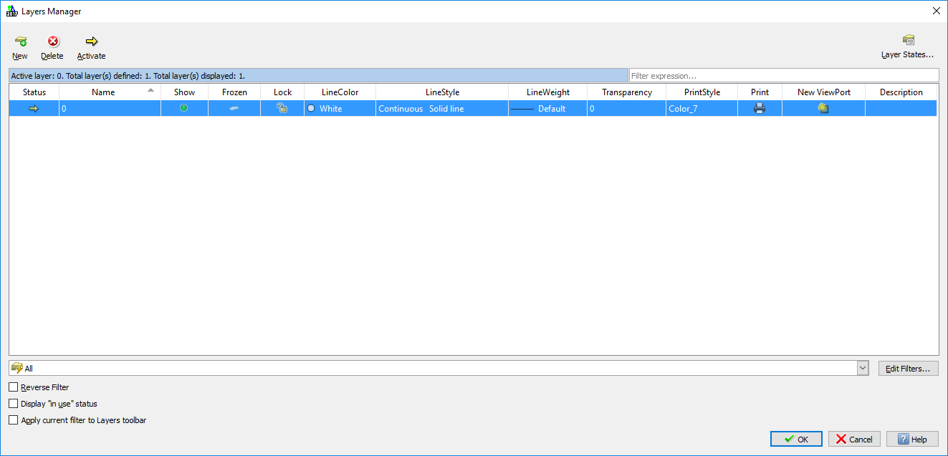Screen dimensions: 948x456
Task: Click the New layer icon
Action: point(20,42)
